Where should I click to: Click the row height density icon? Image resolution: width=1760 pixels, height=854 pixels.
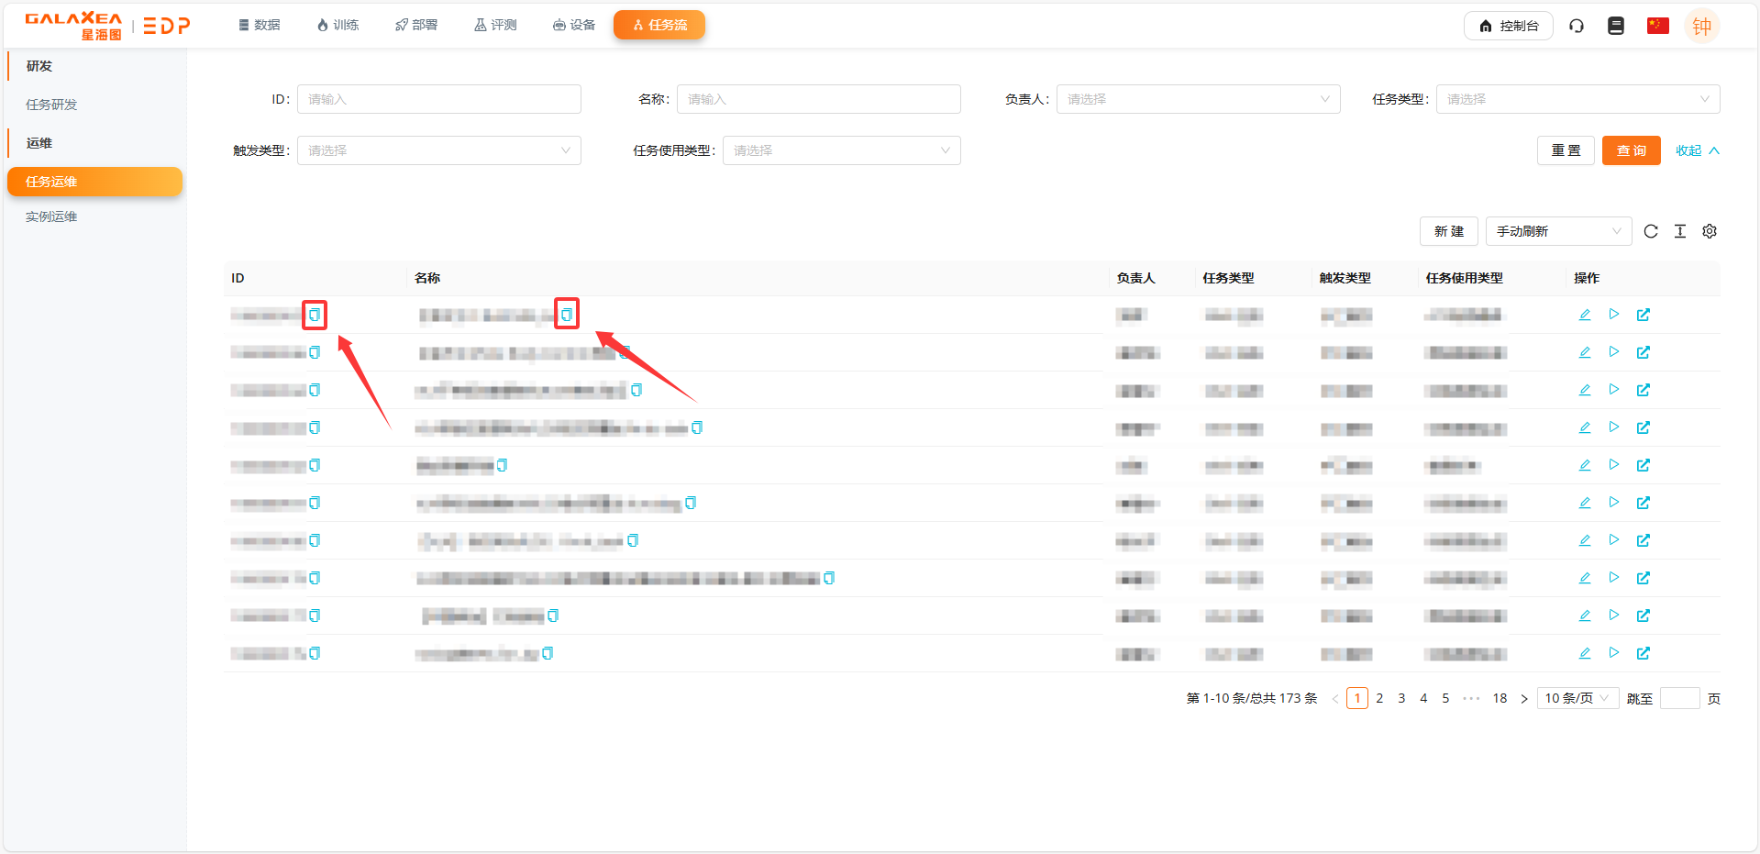pos(1679,231)
